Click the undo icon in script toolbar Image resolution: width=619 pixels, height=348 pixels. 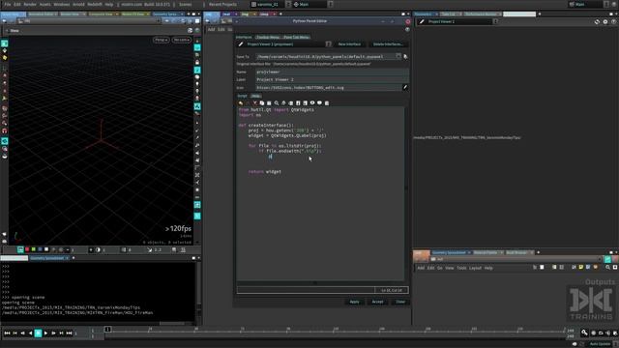tap(241, 103)
